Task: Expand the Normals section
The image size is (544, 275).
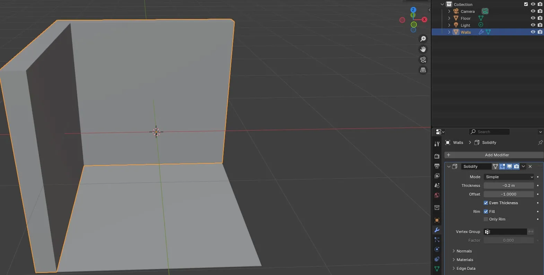Action: click(464, 251)
